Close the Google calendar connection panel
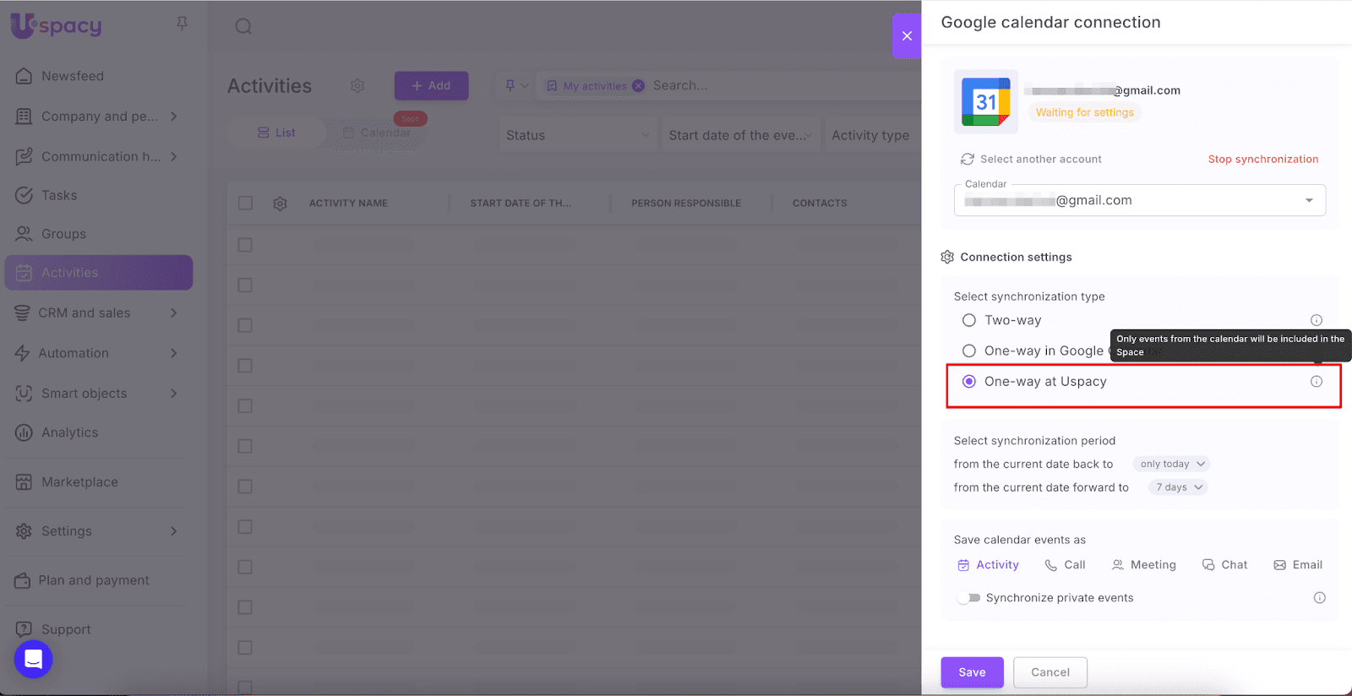Screen dimensions: 1352x696 pos(907,35)
